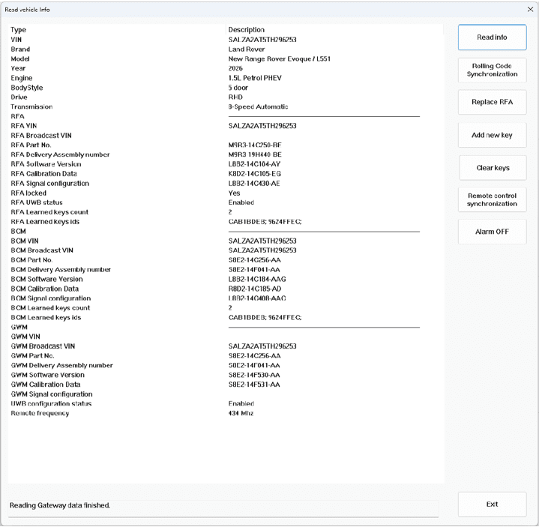
Task: Click the RHD drive value
Action: 235,97
